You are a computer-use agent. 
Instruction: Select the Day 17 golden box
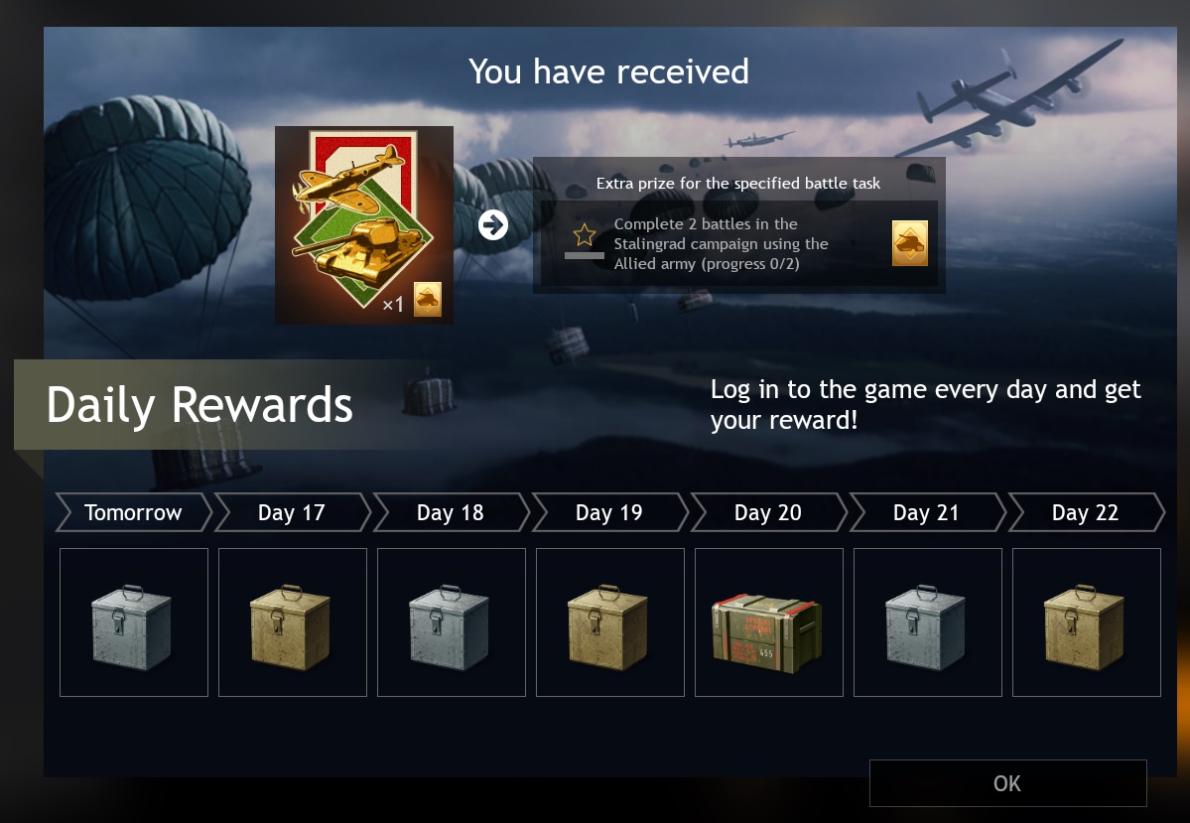pyautogui.click(x=292, y=622)
